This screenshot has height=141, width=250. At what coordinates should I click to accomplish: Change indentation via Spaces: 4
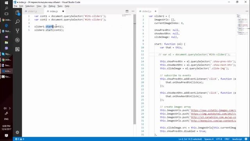pyautogui.click(x=209, y=139)
